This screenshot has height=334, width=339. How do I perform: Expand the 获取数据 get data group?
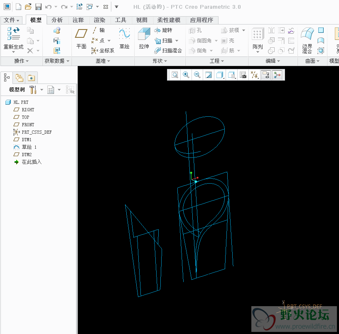[57, 61]
